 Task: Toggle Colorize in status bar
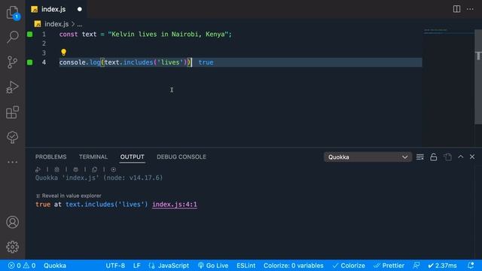pyautogui.click(x=349, y=266)
